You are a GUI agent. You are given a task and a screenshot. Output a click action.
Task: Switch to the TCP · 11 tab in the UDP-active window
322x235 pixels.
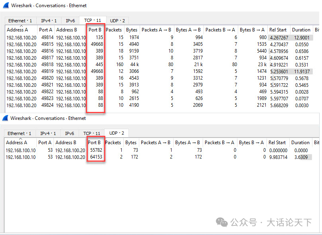point(92,133)
